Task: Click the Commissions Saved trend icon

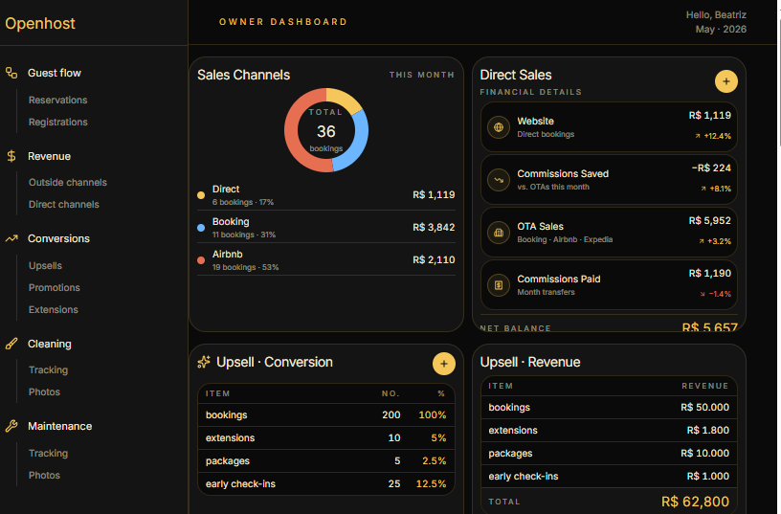Action: click(499, 180)
